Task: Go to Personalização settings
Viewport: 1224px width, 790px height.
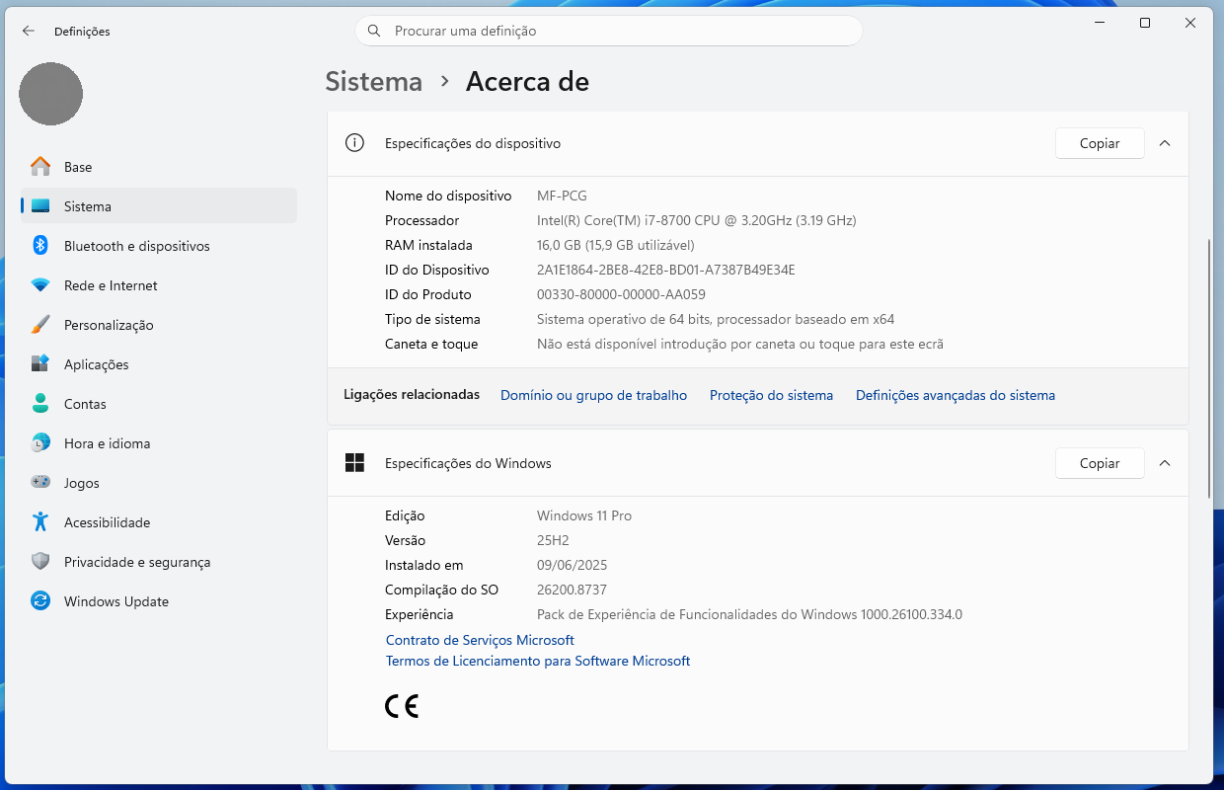Action: (158, 325)
